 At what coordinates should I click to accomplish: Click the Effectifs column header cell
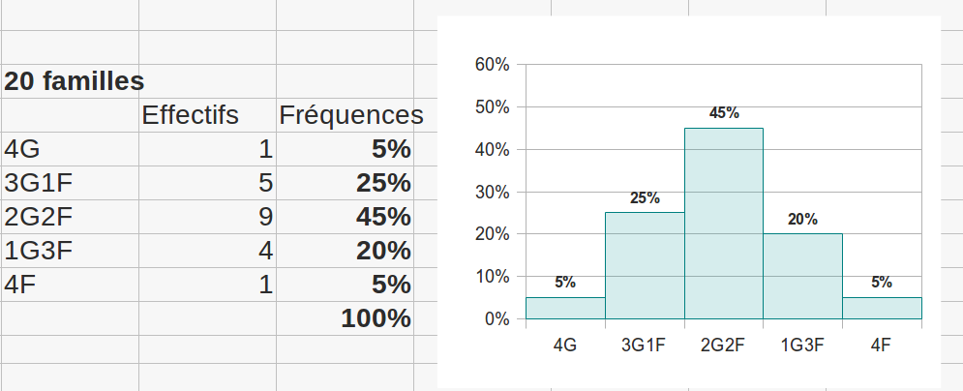pos(207,115)
